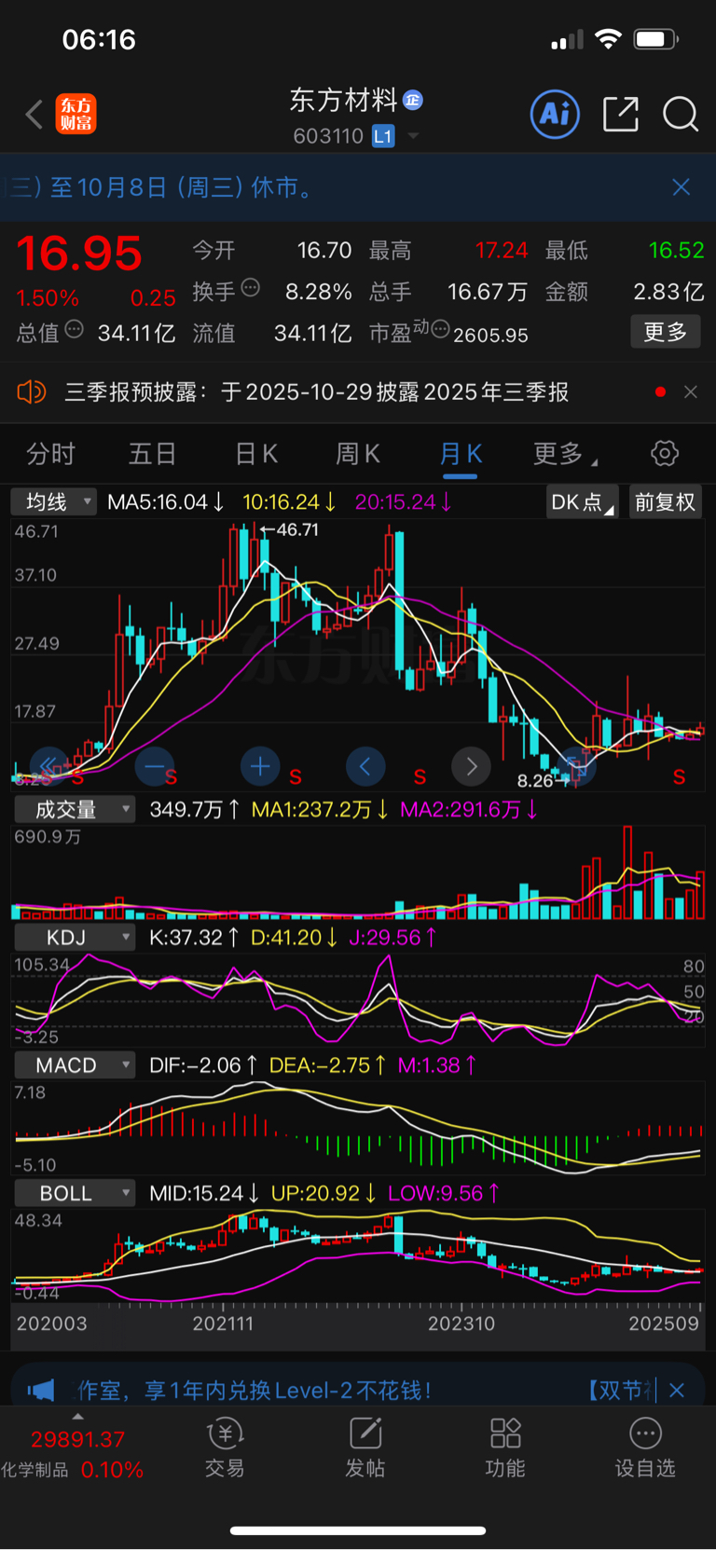Open the 交易 trade icon

pyautogui.click(x=225, y=1448)
